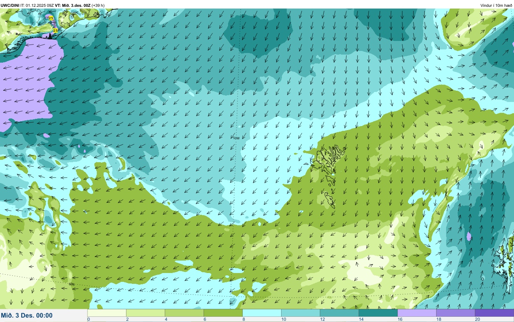Pick the medium teal 12–14 legend swatch
Viewport: 514px width, 322px height.
339,313
